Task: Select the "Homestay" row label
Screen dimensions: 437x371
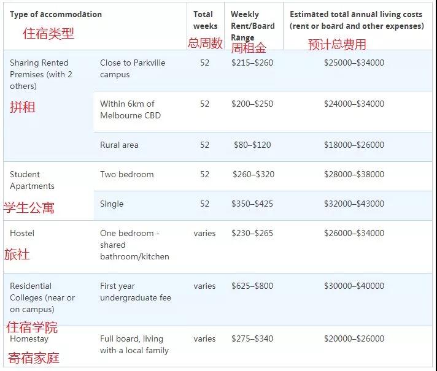Action: tap(29, 338)
